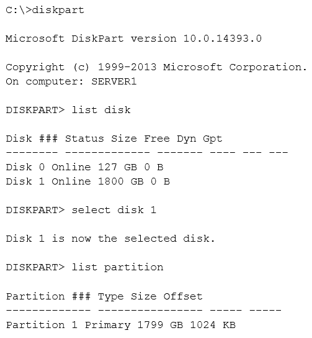Click the Partition 1 Primary row
Viewport: 312px width, 338px height.
121,325
